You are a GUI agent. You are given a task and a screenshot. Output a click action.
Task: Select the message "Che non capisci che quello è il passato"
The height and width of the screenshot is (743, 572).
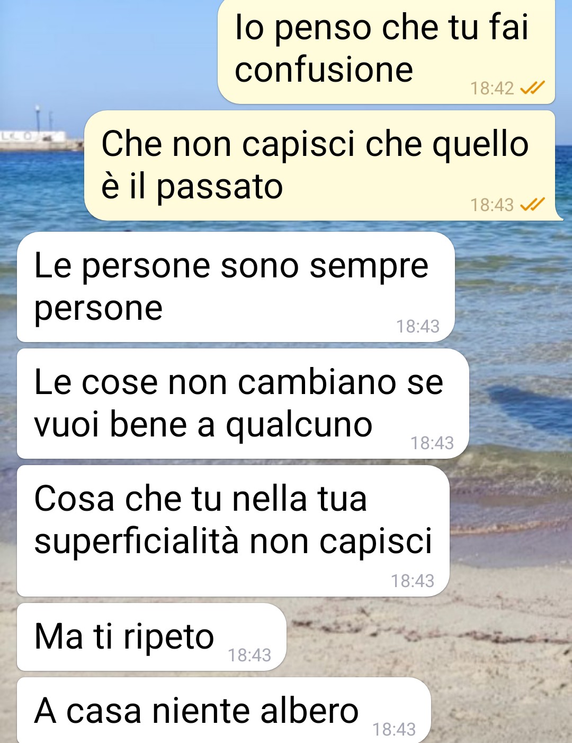(x=320, y=165)
